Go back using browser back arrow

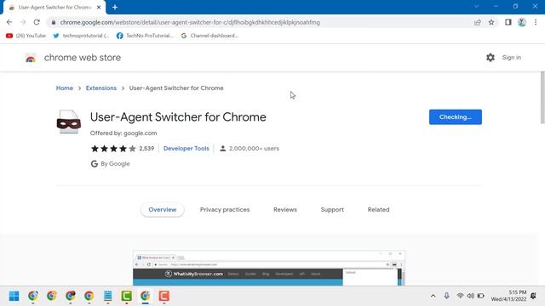pos(9,22)
